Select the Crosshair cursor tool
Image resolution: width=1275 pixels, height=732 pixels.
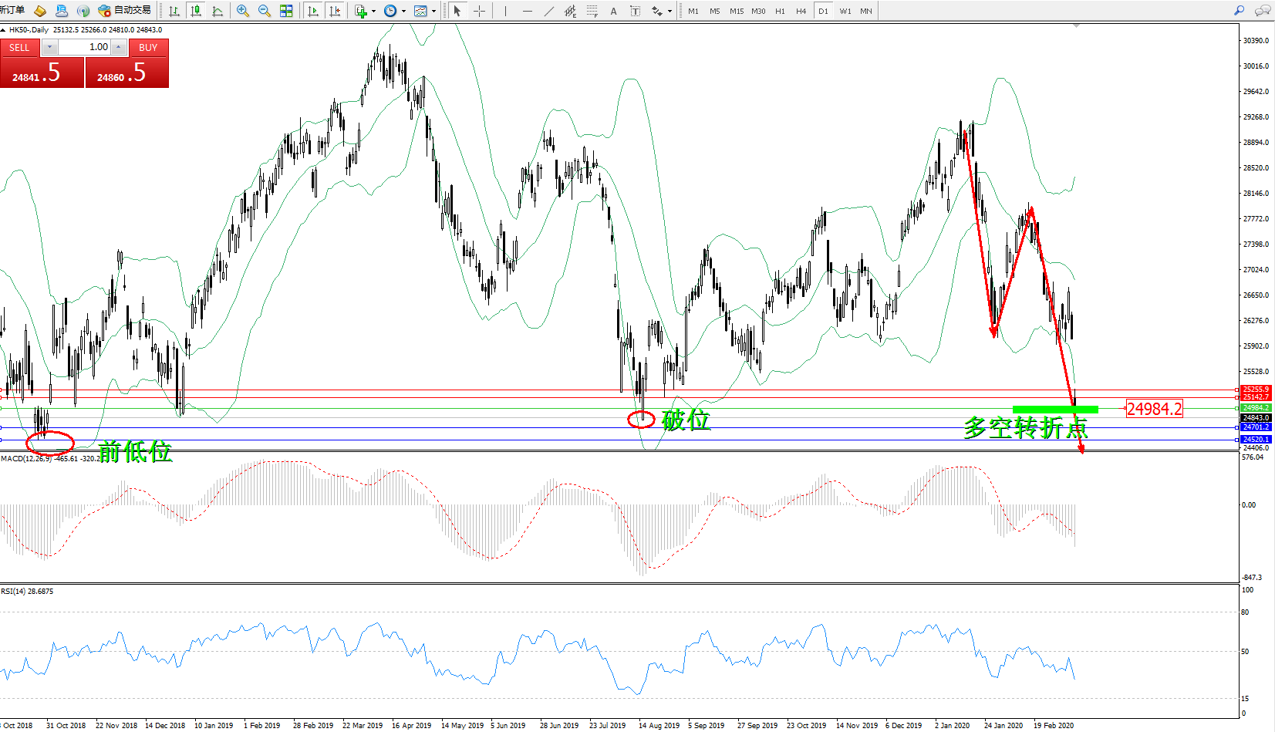coord(479,11)
